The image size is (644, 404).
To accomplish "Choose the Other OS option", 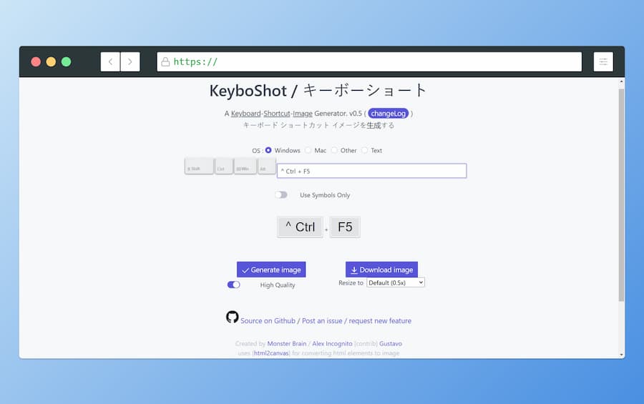I will [x=334, y=150].
